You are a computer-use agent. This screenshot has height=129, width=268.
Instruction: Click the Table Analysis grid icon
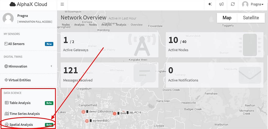tap(7, 103)
